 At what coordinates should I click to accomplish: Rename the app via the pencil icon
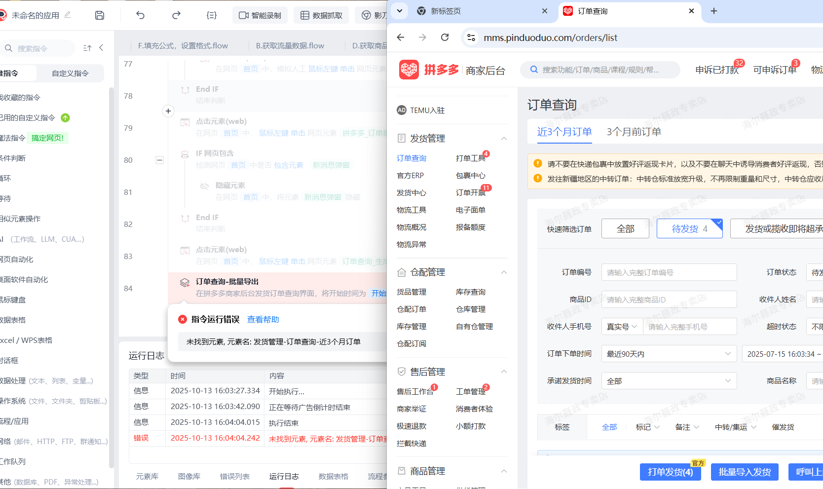pos(68,15)
